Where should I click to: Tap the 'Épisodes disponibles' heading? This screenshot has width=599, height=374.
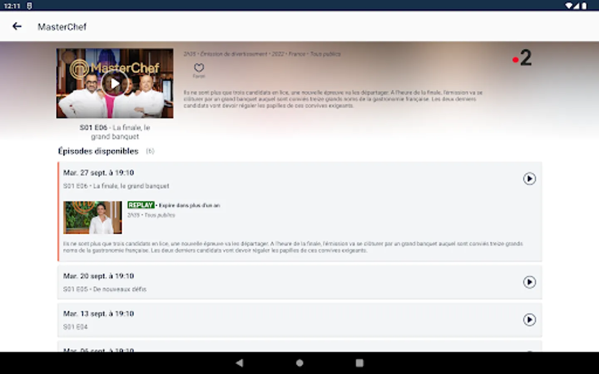(x=98, y=151)
